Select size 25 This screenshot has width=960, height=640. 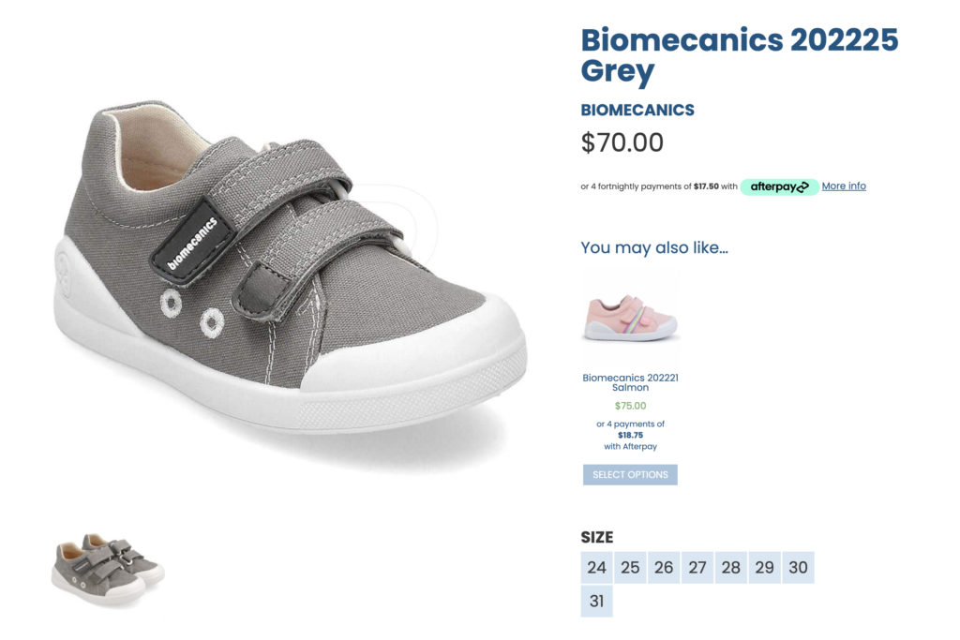coord(630,568)
